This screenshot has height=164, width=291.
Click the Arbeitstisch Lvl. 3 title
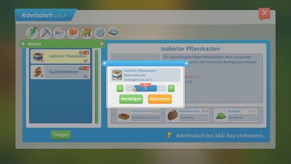(43, 15)
